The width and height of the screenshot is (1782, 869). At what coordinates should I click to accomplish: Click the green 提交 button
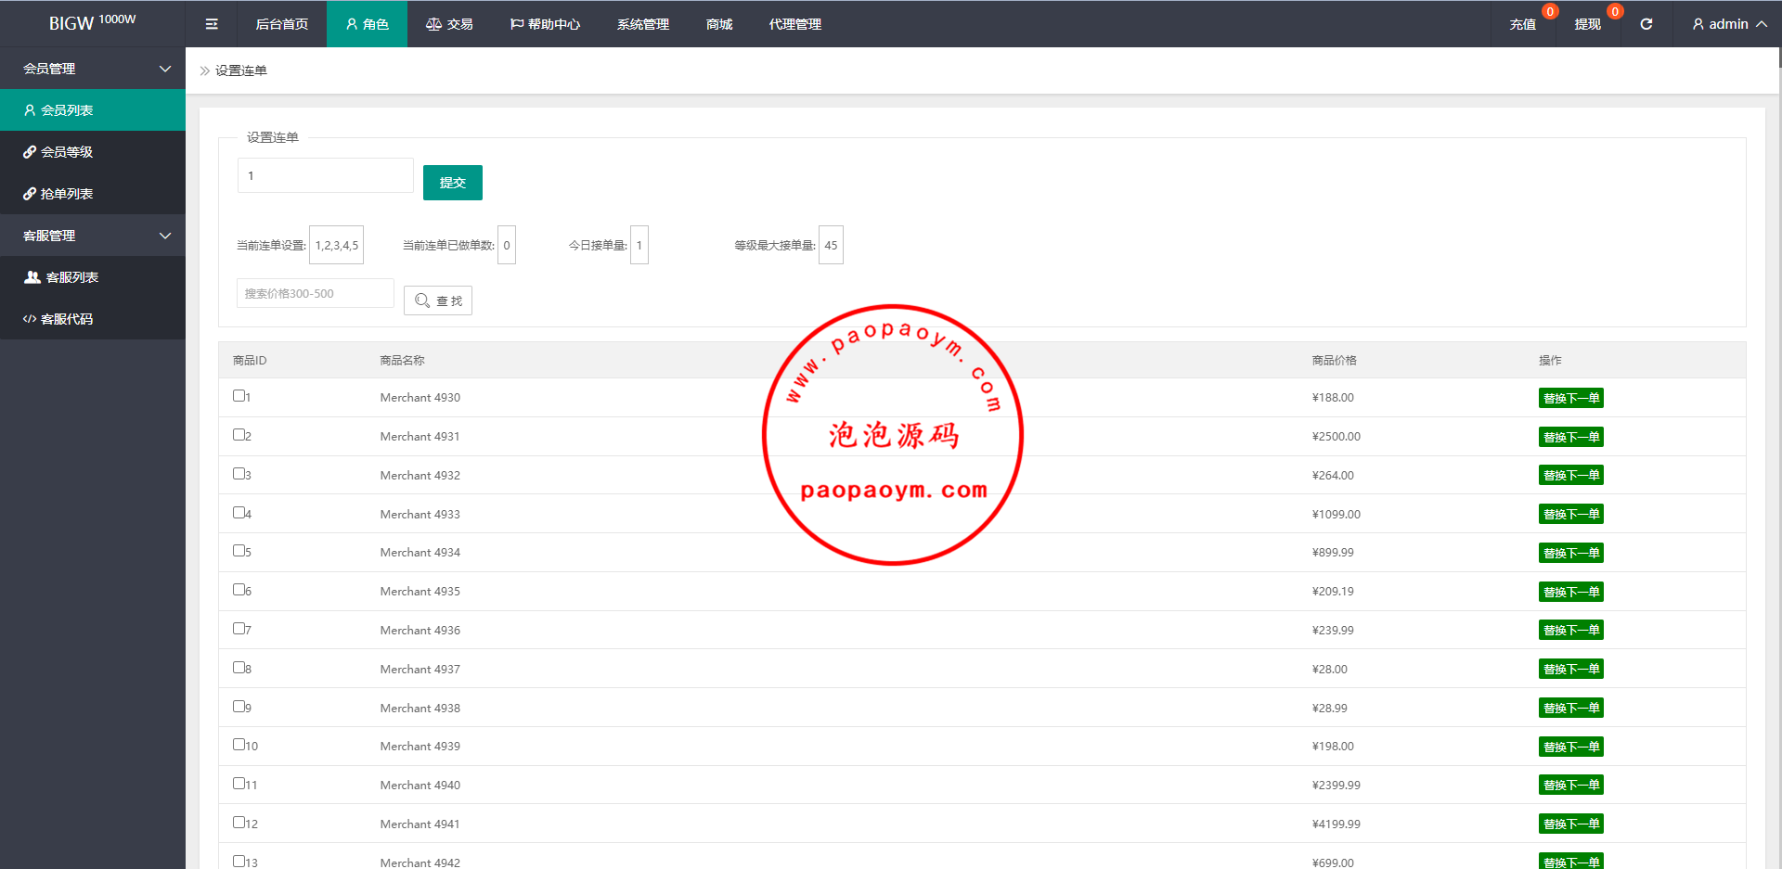point(452,183)
